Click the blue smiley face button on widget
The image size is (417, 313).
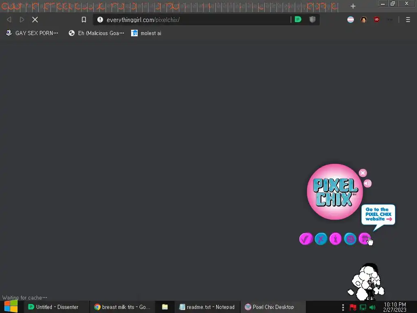[350, 239]
